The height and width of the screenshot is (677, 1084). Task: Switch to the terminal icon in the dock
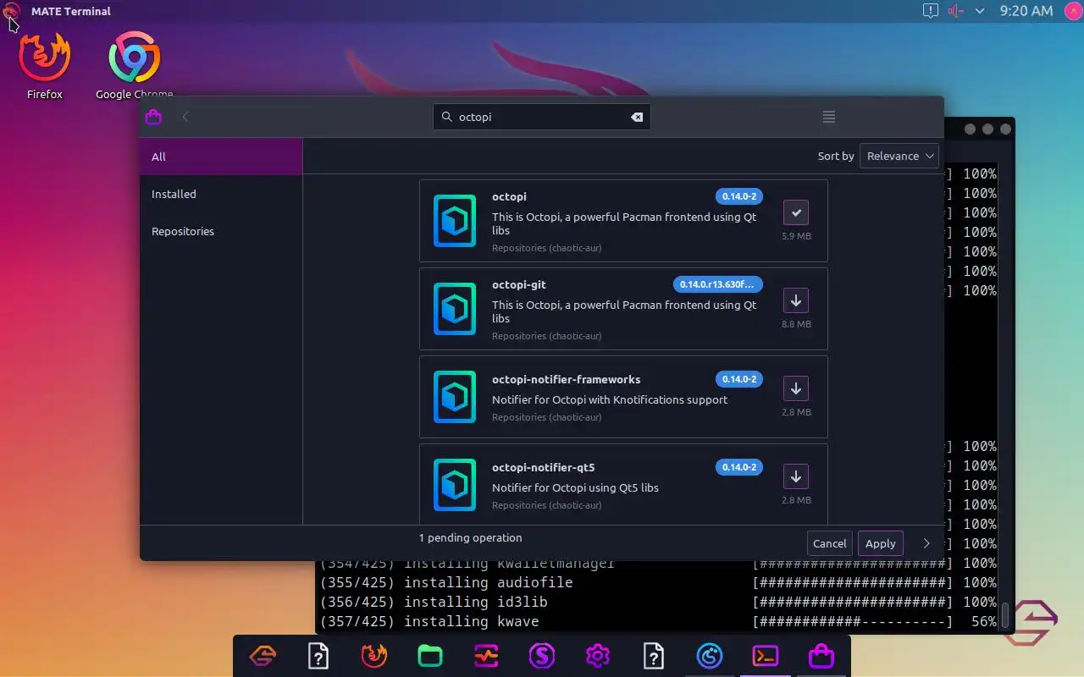tap(766, 656)
